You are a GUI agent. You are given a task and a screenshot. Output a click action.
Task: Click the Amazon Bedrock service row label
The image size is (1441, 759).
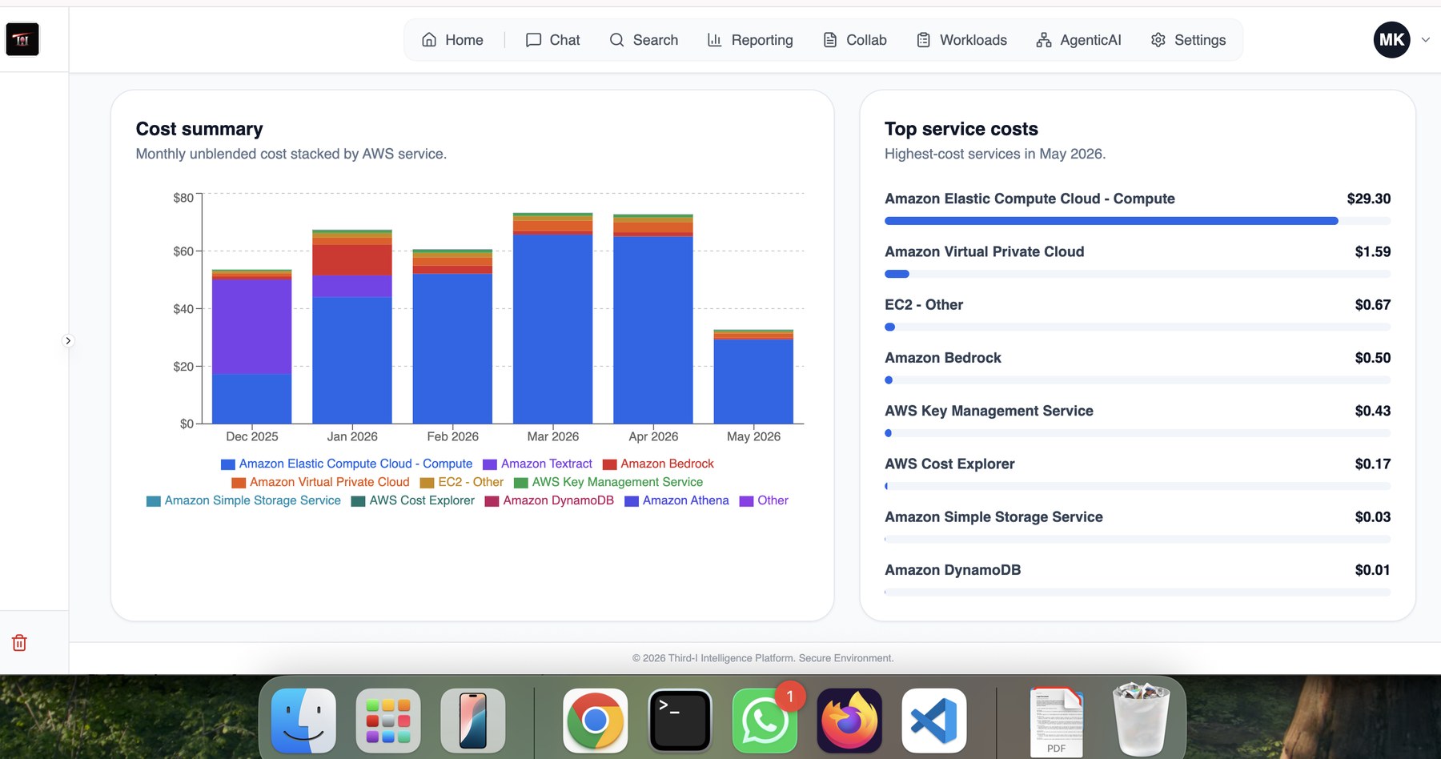coord(943,358)
